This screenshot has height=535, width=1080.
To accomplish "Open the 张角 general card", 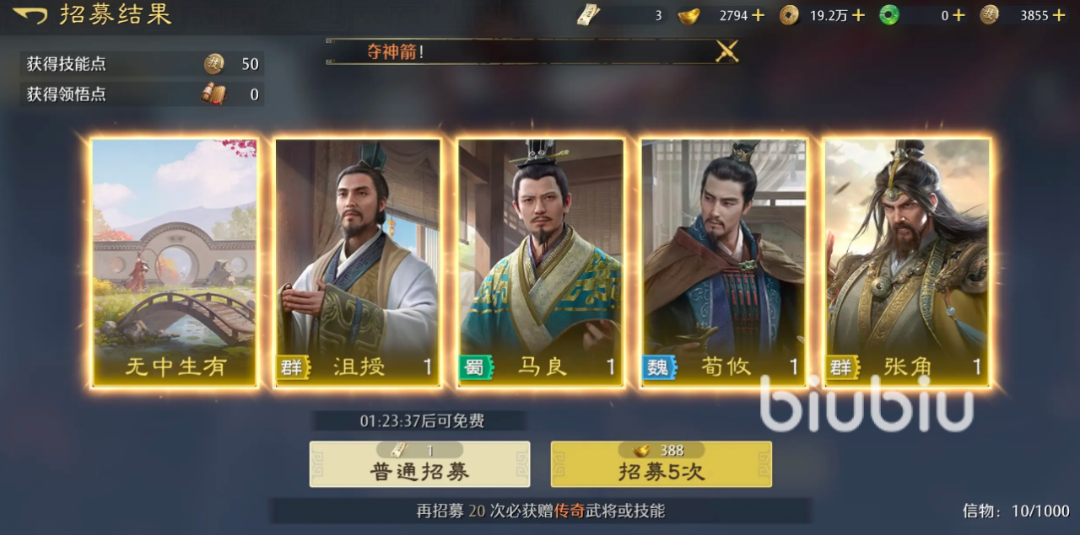I will (907, 263).
